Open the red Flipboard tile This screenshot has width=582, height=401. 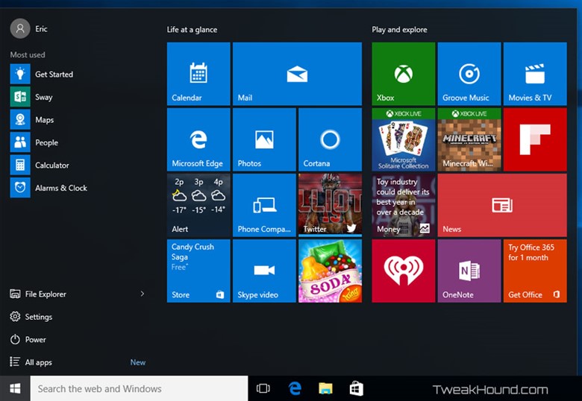pyautogui.click(x=535, y=139)
